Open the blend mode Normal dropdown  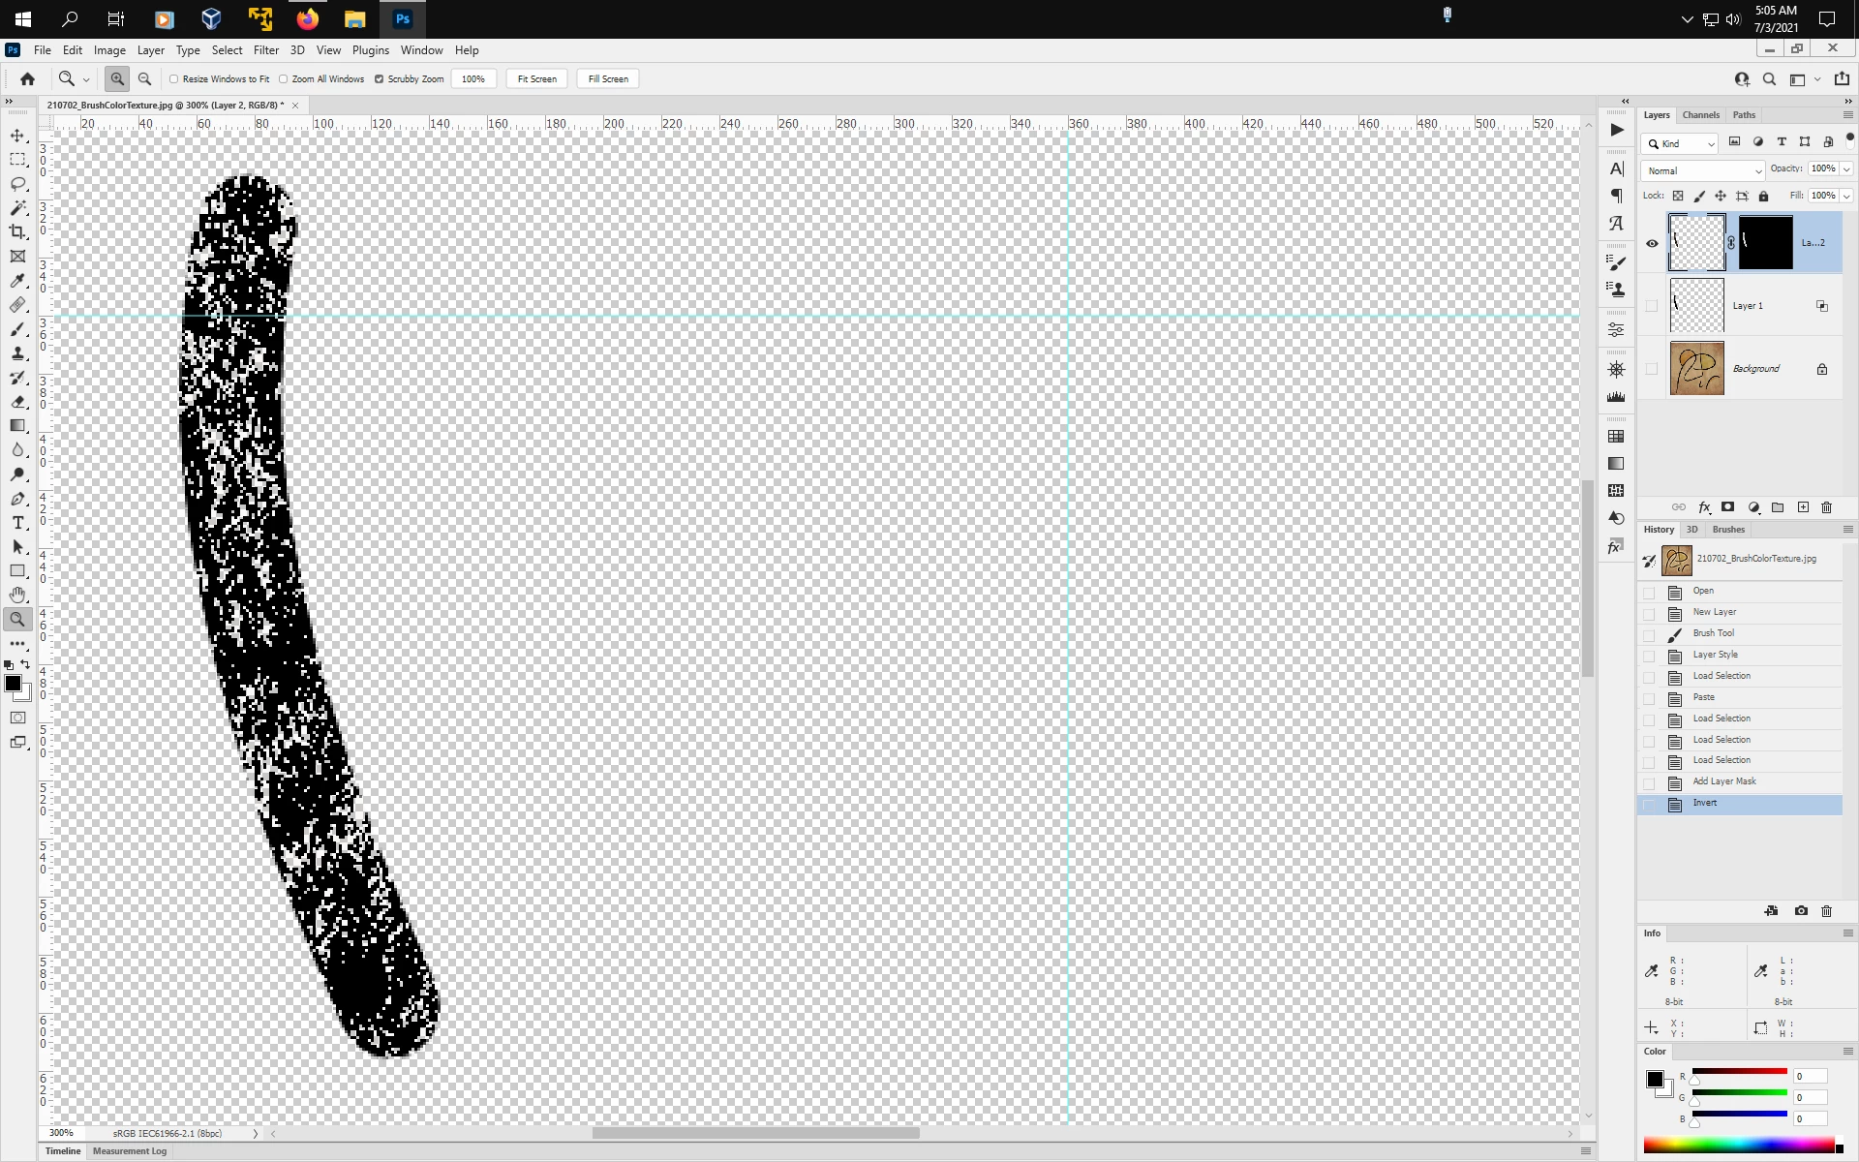click(1702, 170)
